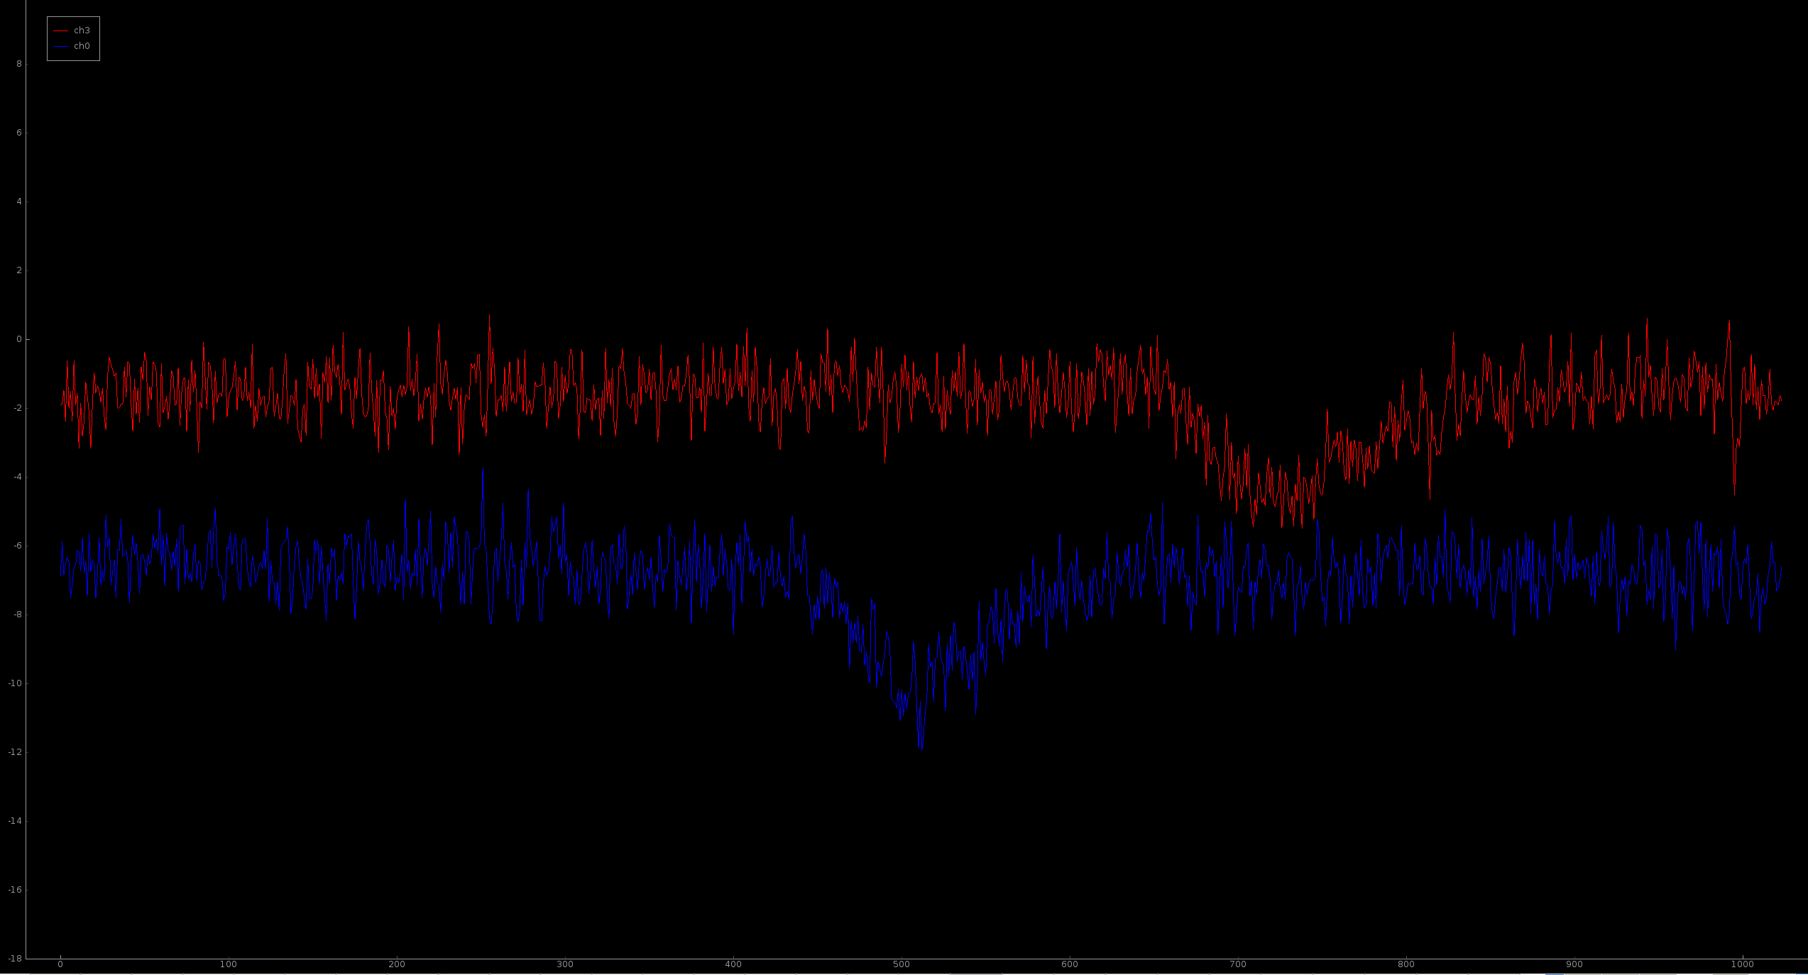
Task: Click the sharp red downward spike near x 1000
Action: coord(1734,491)
